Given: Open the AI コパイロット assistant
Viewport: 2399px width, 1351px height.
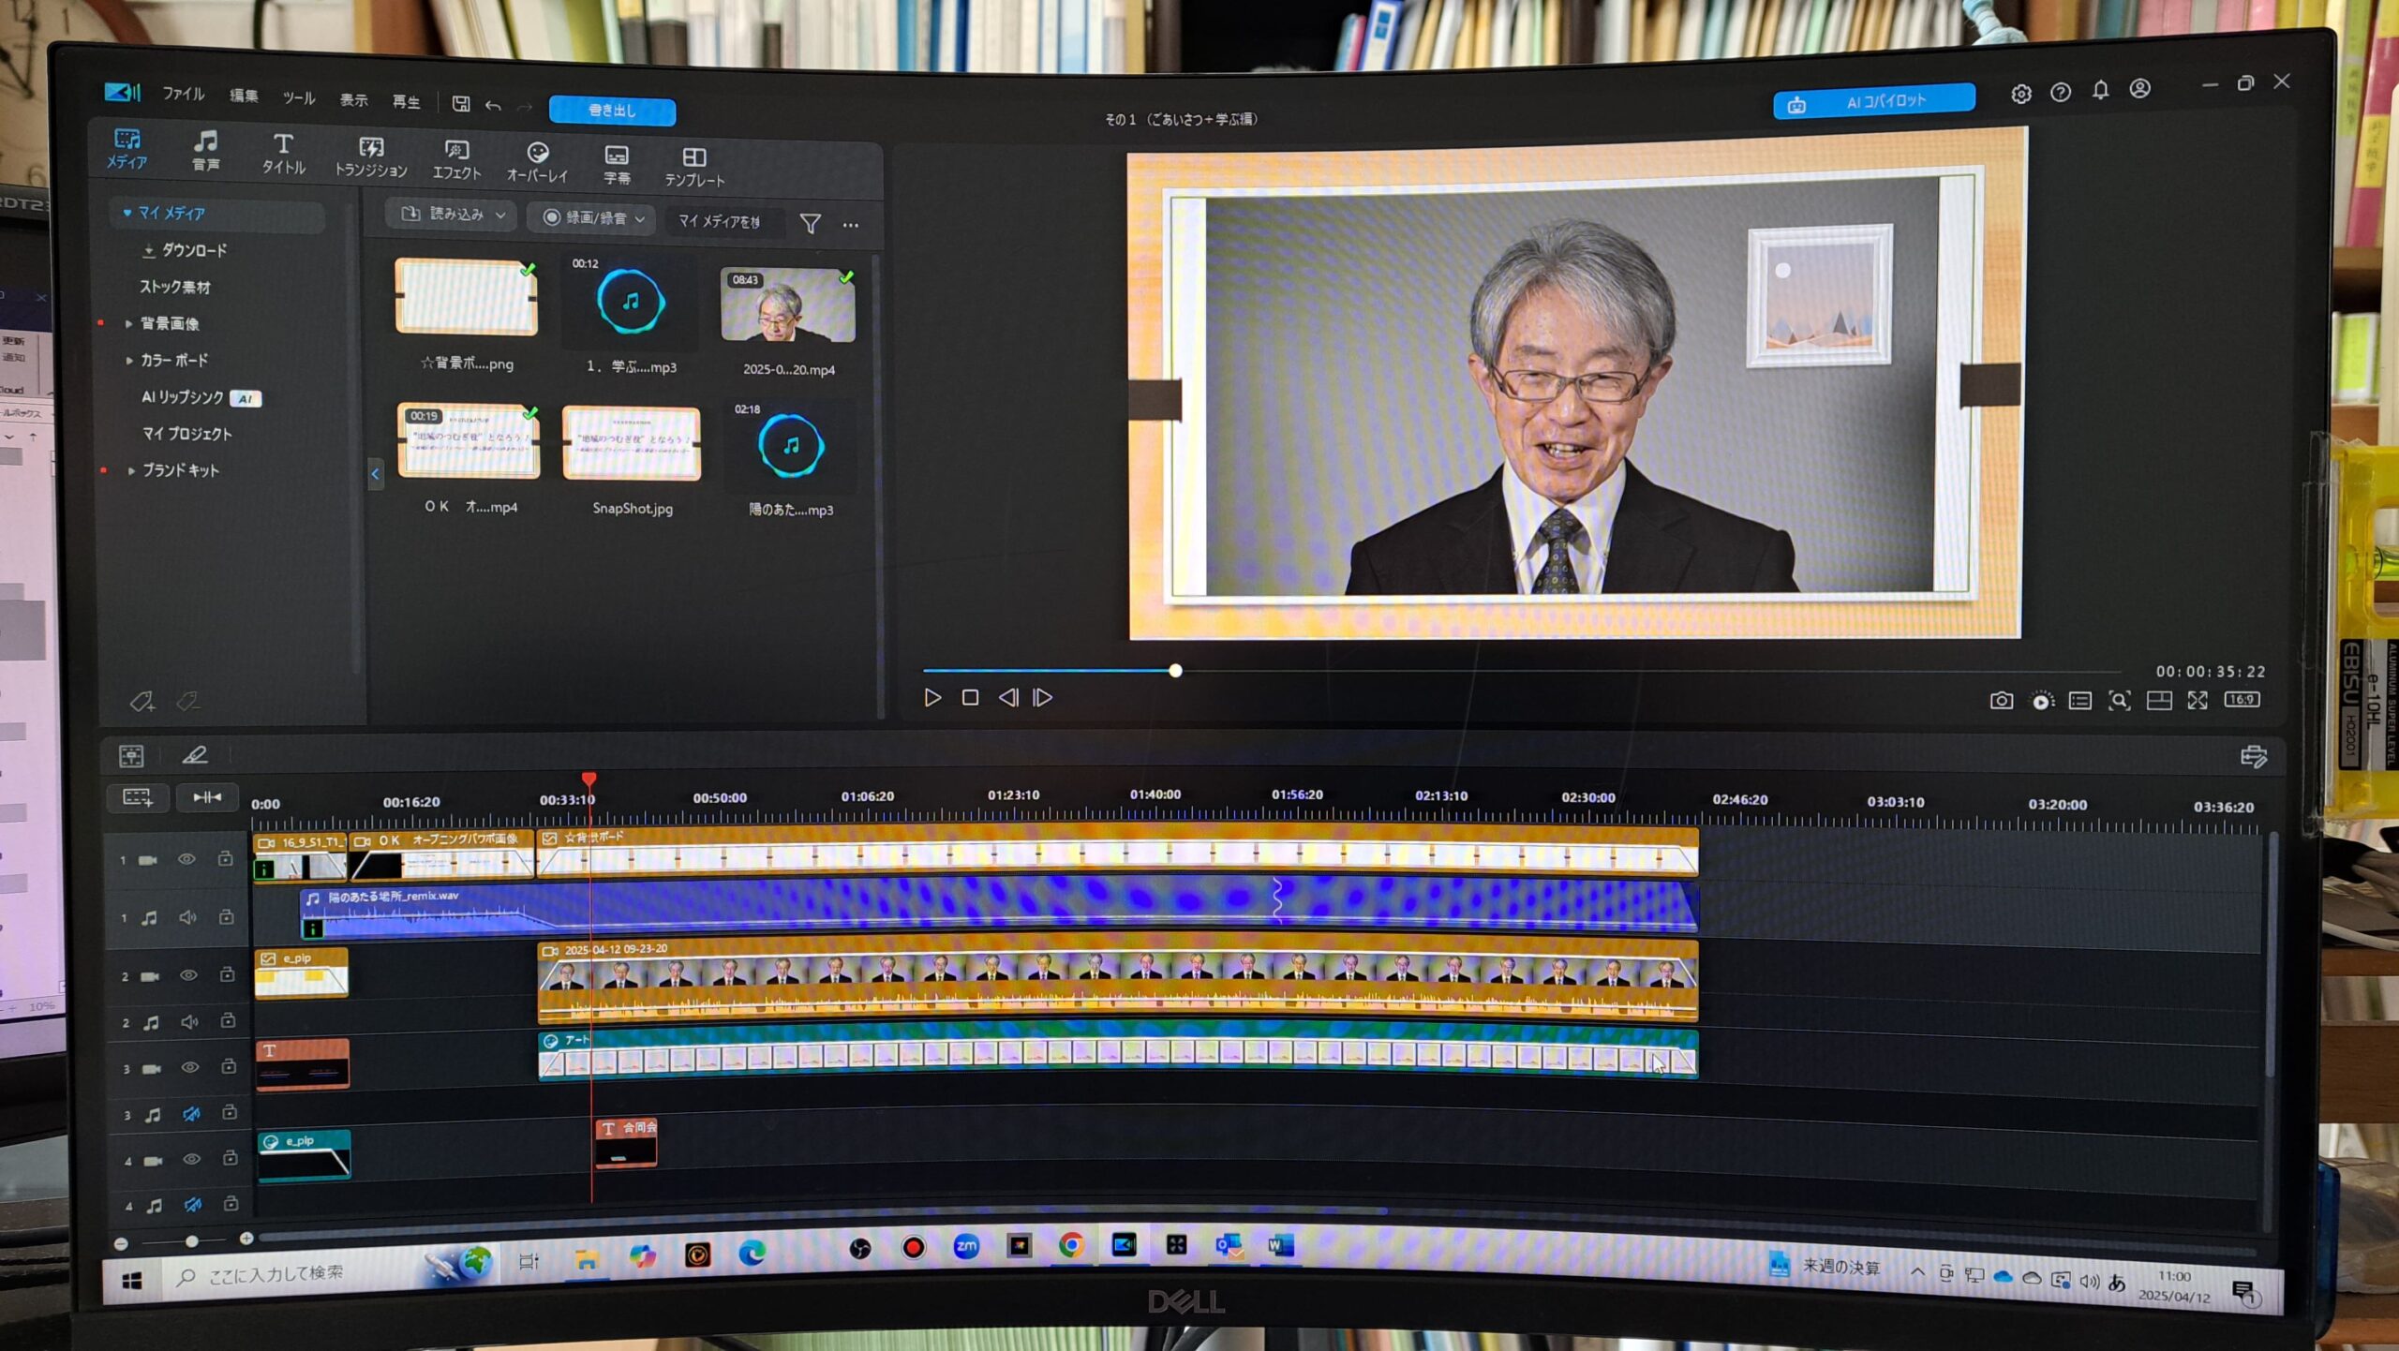Looking at the screenshot, I should click(x=1873, y=102).
